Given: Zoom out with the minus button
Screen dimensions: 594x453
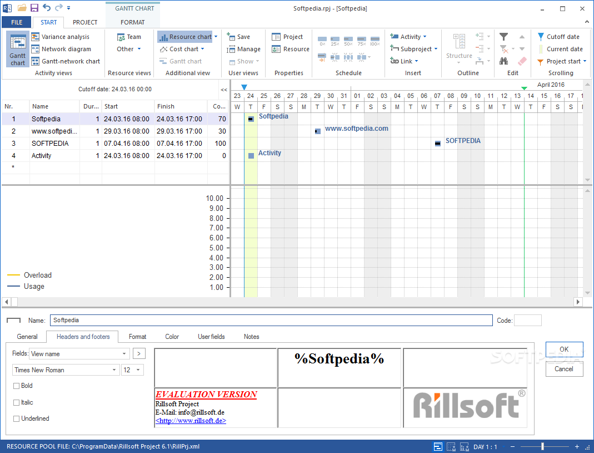Looking at the screenshot, I should [x=512, y=446].
